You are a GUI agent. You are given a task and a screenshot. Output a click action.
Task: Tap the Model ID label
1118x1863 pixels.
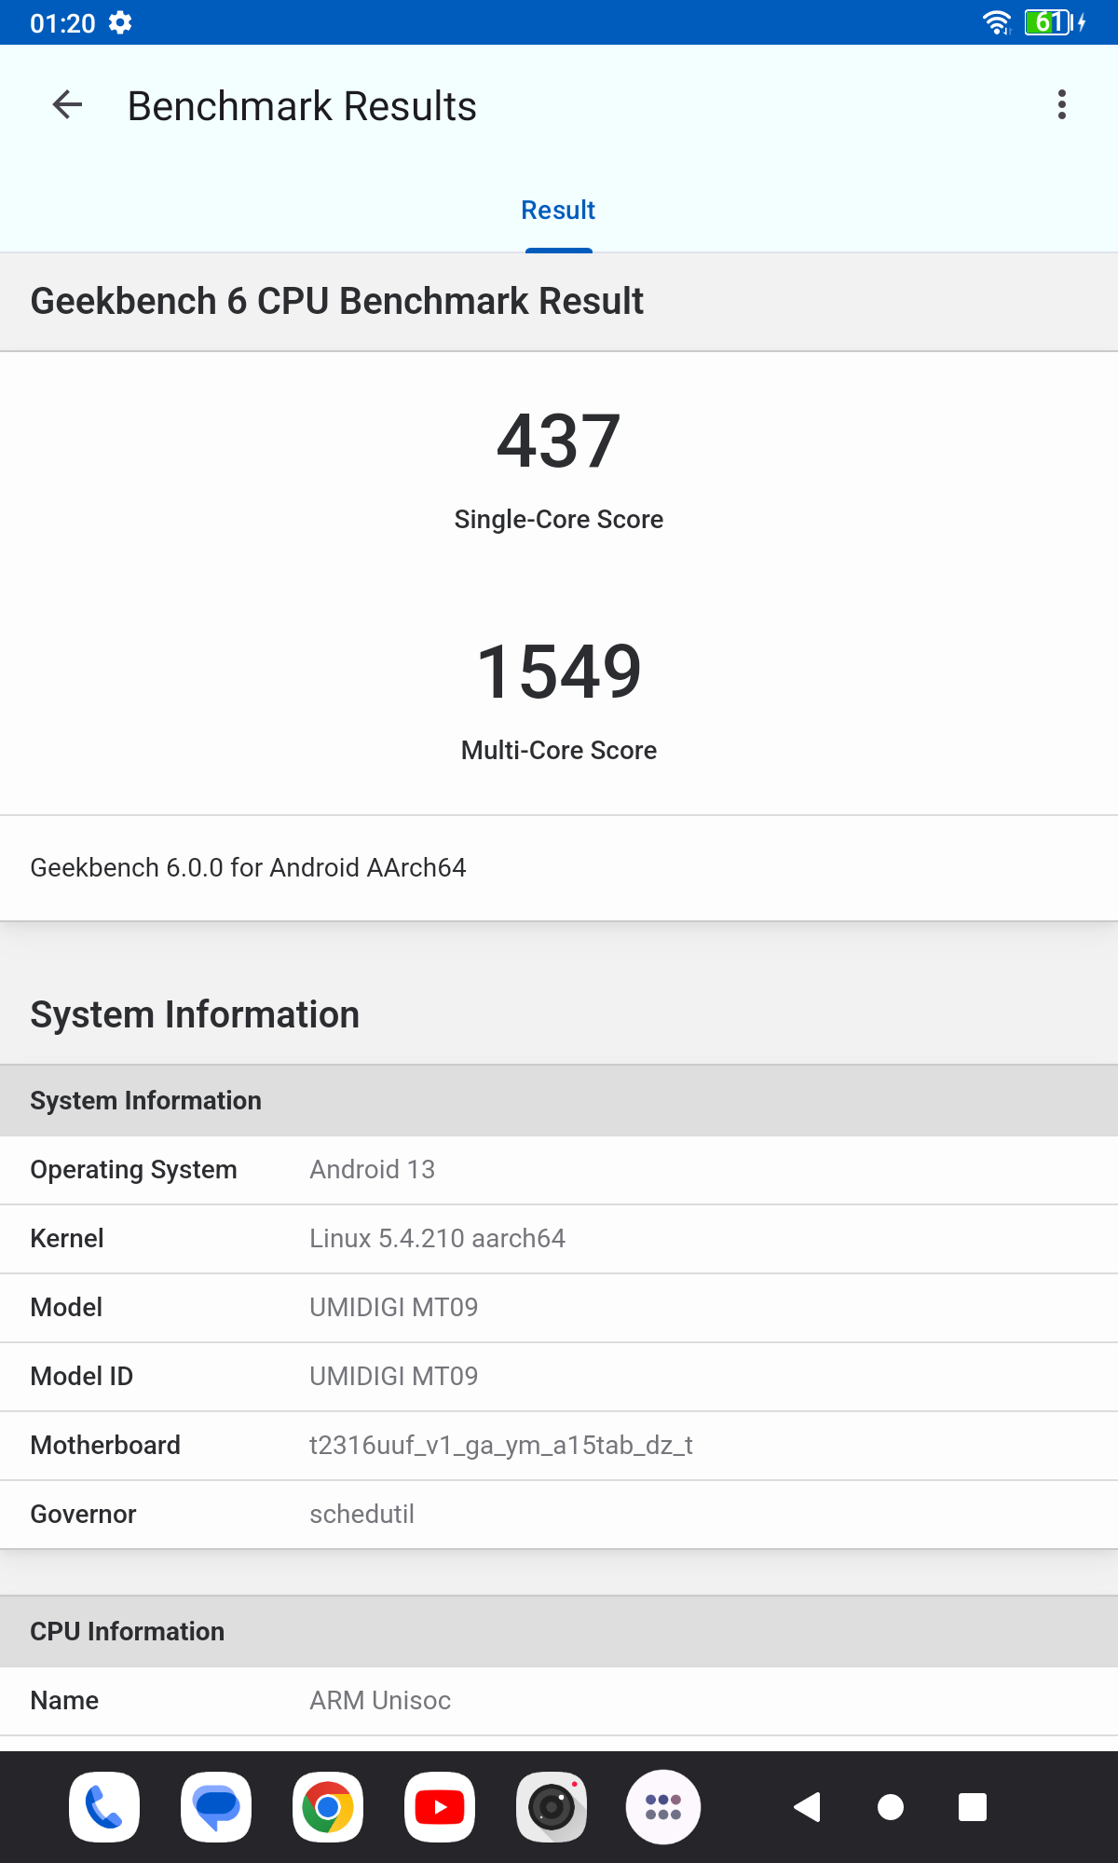[82, 1376]
